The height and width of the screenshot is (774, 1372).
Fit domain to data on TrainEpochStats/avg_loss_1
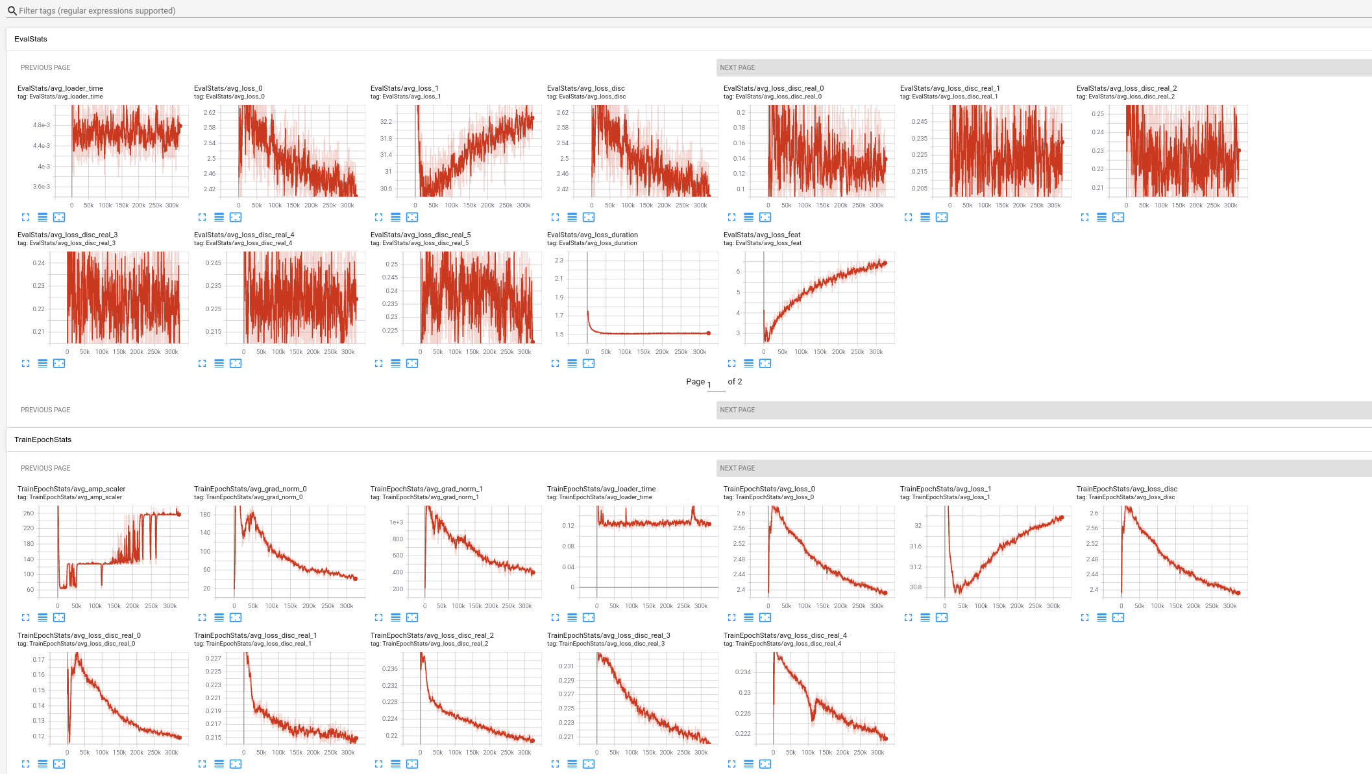pyautogui.click(x=942, y=618)
